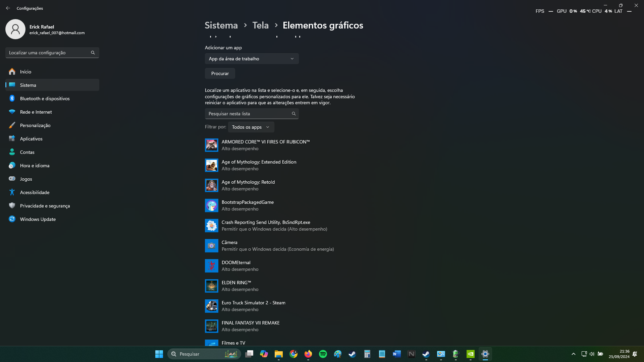Open Contas settings
The width and height of the screenshot is (644, 362).
pos(52,152)
